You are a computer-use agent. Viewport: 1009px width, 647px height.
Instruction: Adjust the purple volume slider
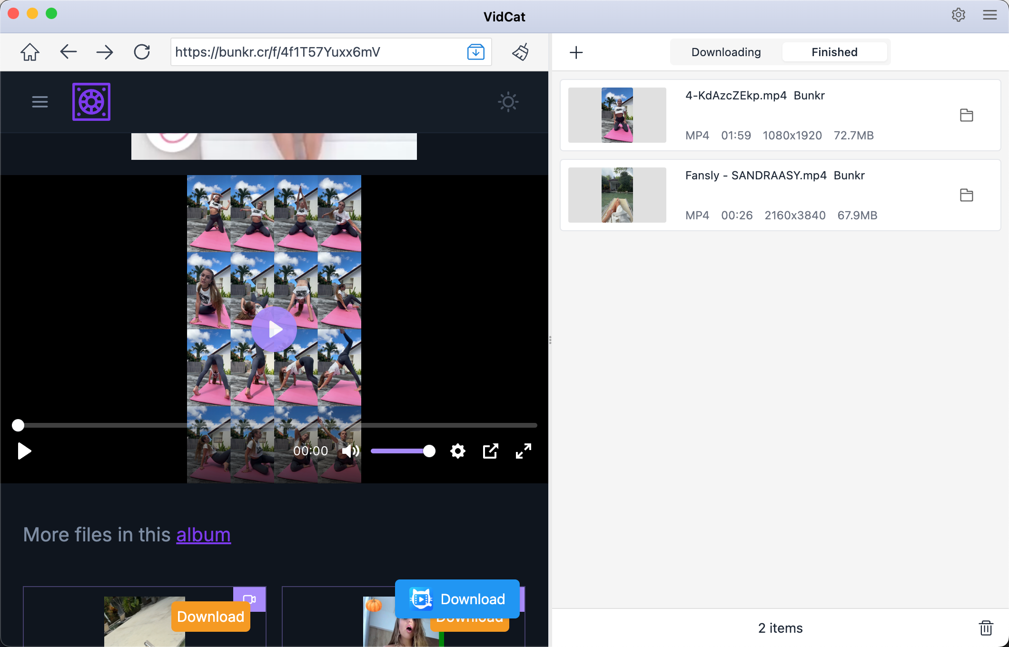(x=403, y=451)
